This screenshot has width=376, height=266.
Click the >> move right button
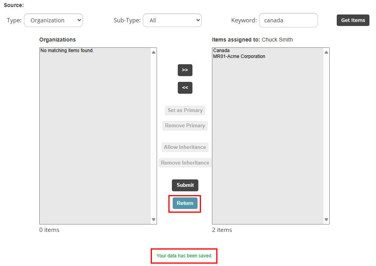click(x=185, y=70)
